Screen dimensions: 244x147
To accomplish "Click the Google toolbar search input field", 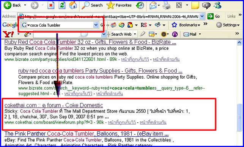I will click(x=61, y=25).
